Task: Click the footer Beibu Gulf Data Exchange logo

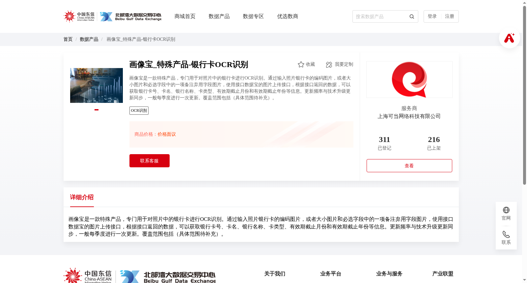Action: pyautogui.click(x=168, y=277)
